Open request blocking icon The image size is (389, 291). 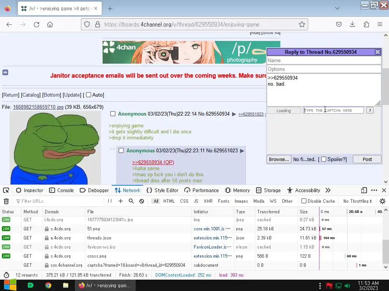pos(142,201)
